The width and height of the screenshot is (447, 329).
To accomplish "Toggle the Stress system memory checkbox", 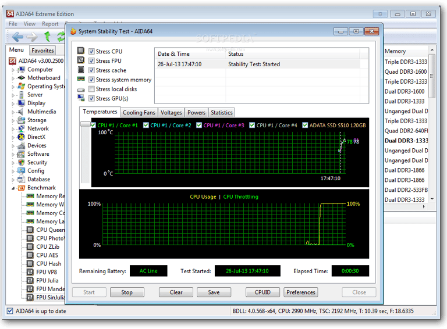I will [x=91, y=80].
